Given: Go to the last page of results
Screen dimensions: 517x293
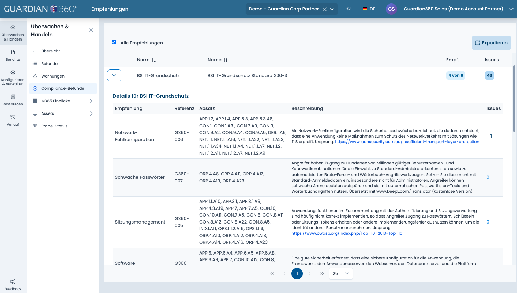Looking at the screenshot, I should pyautogui.click(x=322, y=273).
